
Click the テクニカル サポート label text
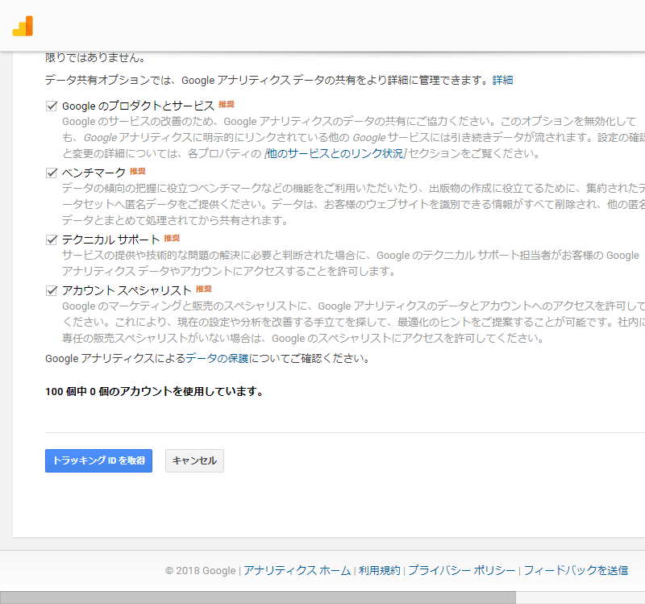point(110,240)
